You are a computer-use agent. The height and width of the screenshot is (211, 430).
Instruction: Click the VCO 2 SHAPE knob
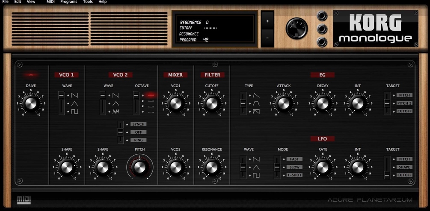103,167
